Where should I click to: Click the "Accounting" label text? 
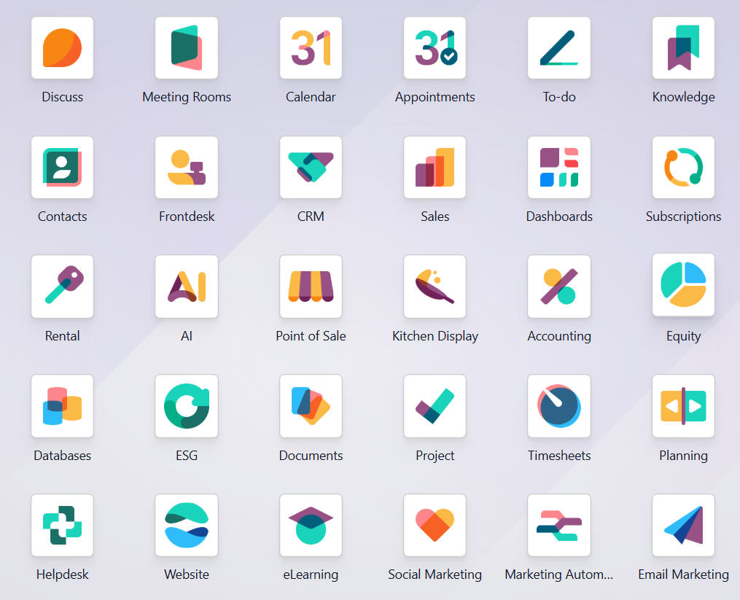click(558, 335)
